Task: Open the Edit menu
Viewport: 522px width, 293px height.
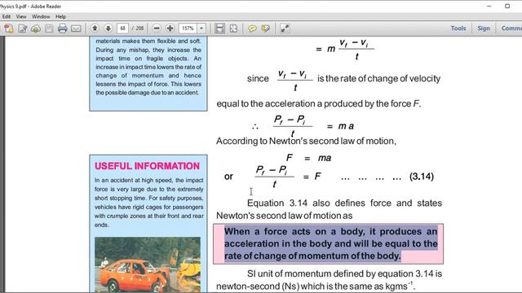Action: click(7, 16)
